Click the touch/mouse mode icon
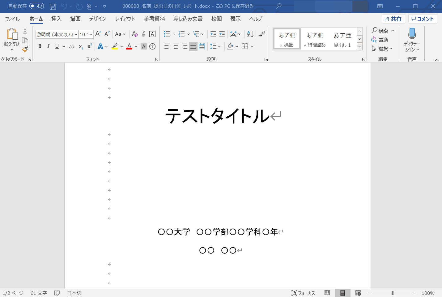This screenshot has height=297, width=442. coord(89,6)
